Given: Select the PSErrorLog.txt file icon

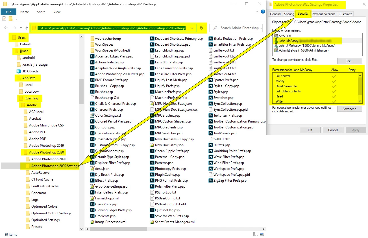Looking at the screenshot, I should click(152, 192).
